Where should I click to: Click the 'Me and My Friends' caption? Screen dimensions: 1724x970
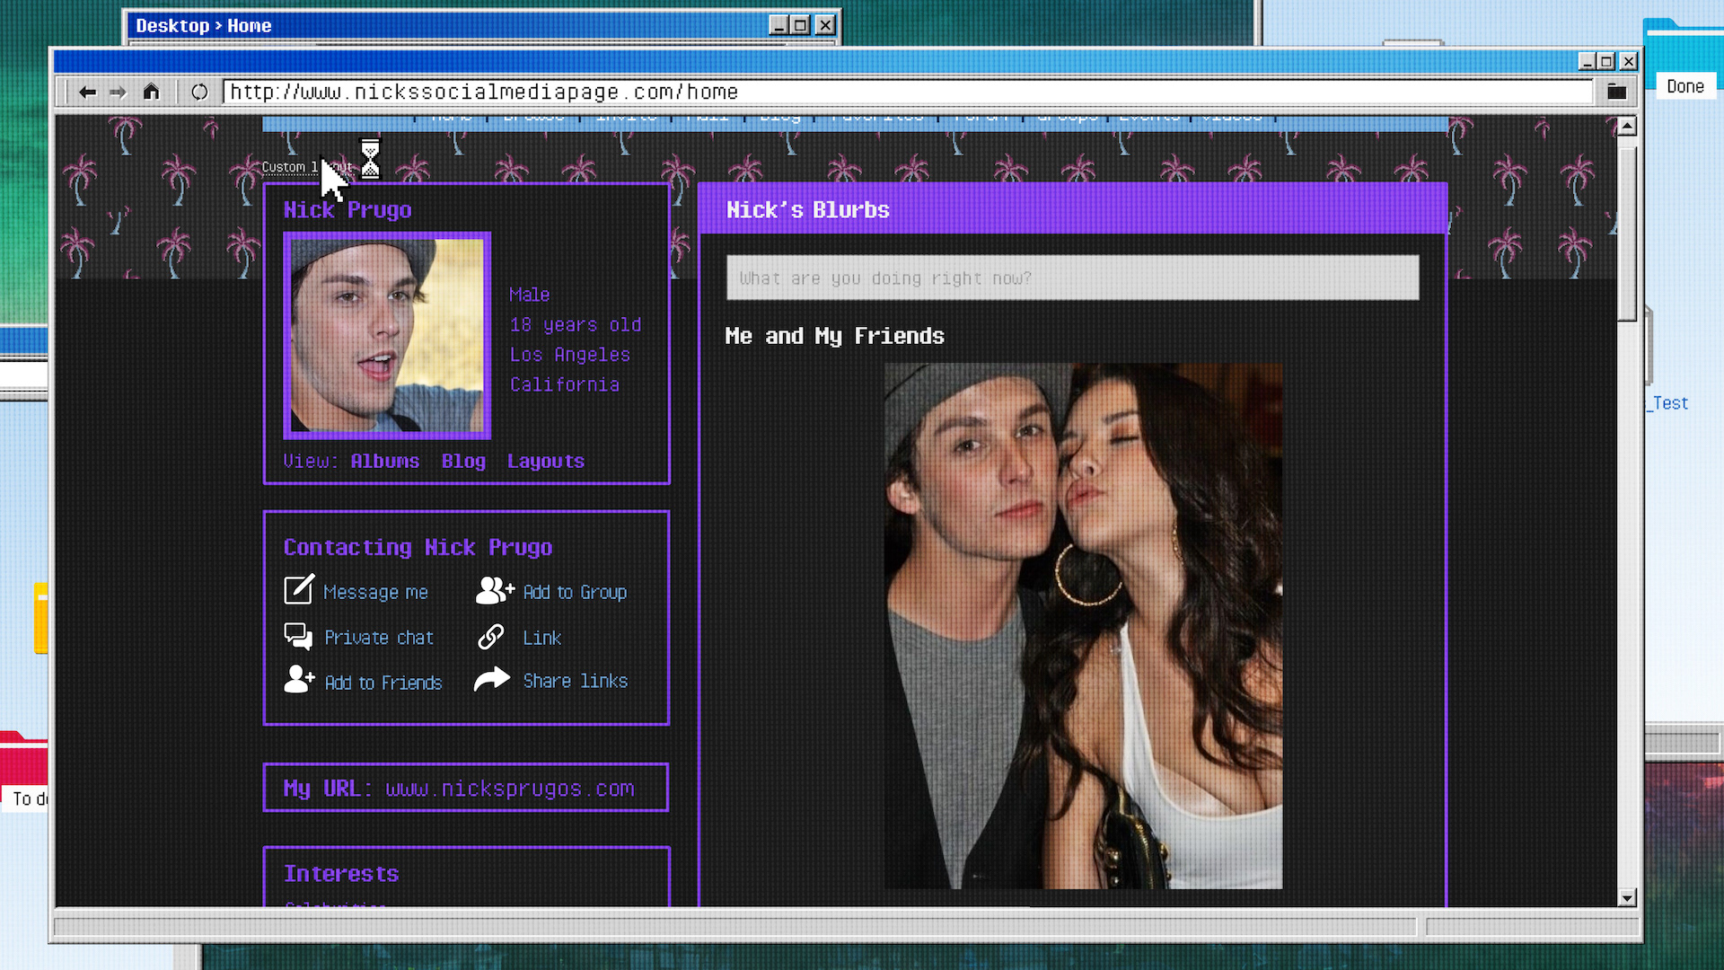pyautogui.click(x=835, y=336)
